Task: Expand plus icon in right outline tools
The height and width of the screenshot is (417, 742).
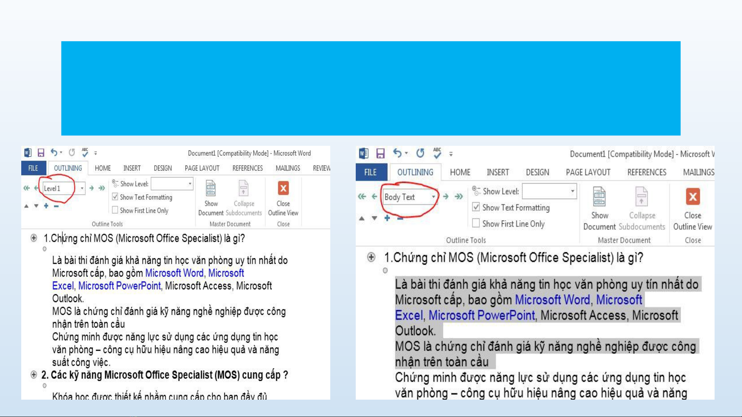Action: pos(387,218)
